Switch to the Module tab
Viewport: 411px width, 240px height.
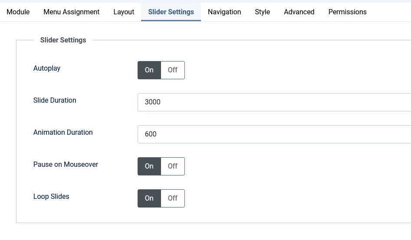click(18, 12)
